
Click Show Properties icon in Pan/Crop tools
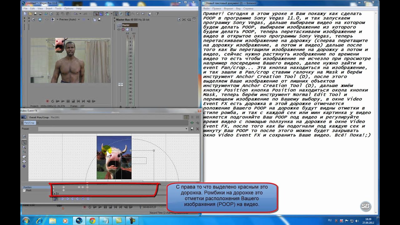[24, 136]
